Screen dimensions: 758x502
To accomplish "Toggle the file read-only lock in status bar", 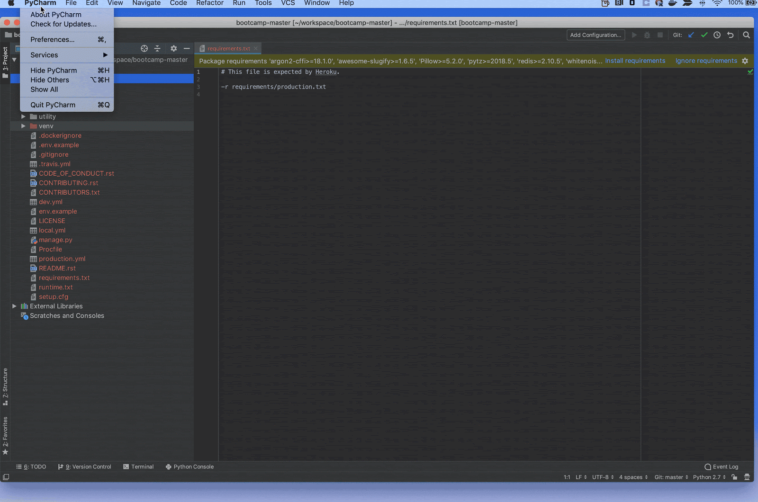I will 733,477.
